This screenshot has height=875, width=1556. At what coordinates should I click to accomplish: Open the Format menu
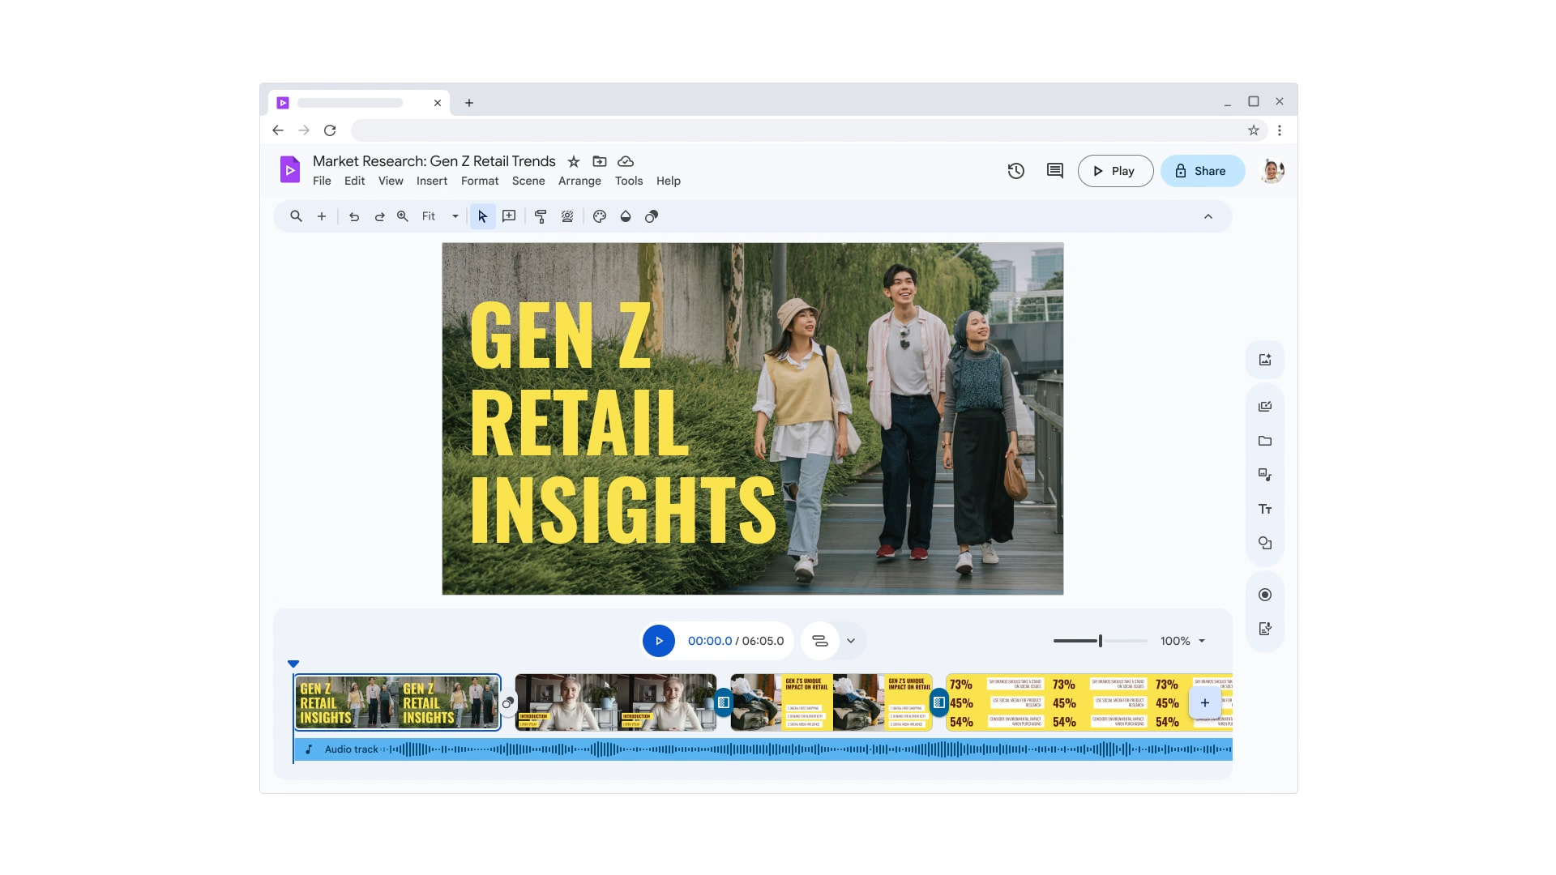point(479,181)
